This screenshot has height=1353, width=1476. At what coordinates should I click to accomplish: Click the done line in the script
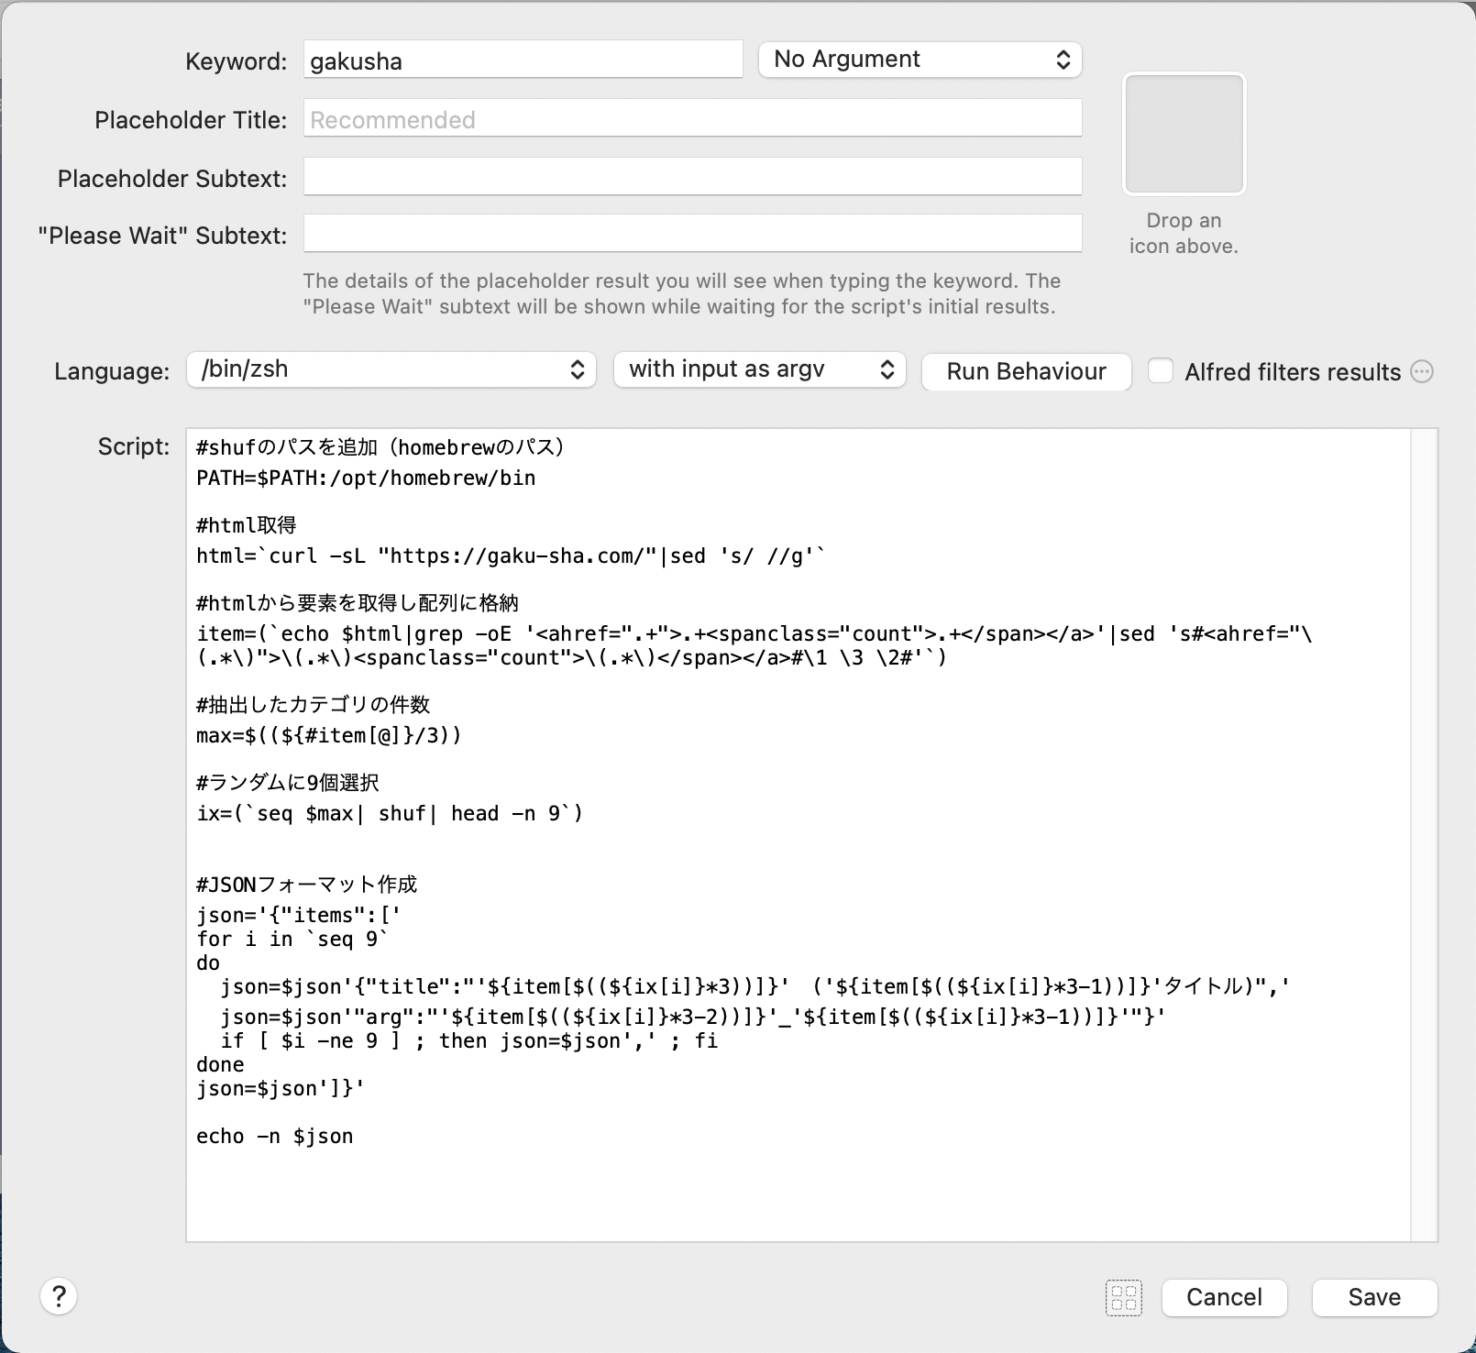220,1064
